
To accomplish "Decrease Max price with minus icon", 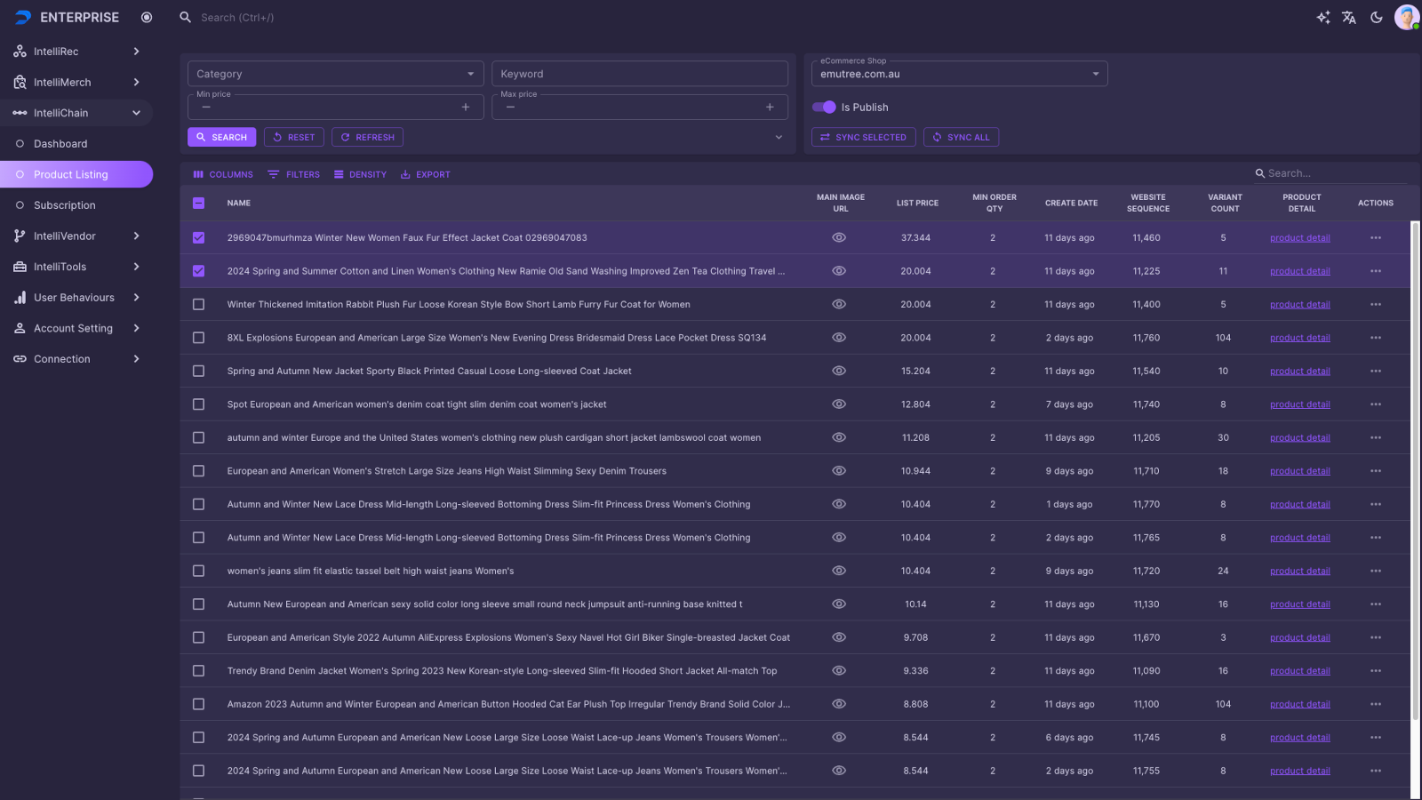I will pyautogui.click(x=510, y=108).
